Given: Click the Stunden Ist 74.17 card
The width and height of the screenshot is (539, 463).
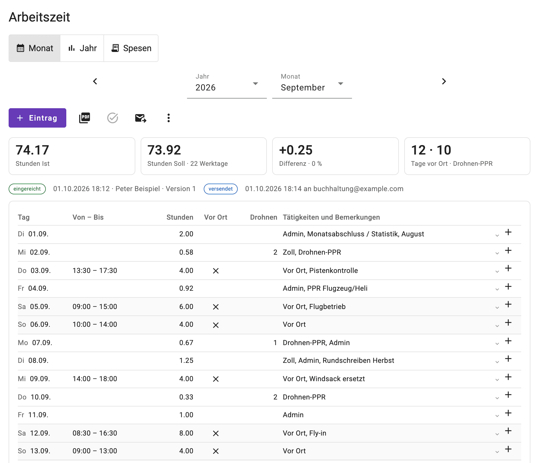Looking at the screenshot, I should point(72,156).
